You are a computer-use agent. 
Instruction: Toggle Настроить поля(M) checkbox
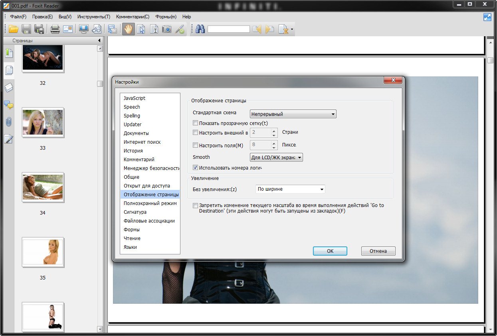point(195,145)
